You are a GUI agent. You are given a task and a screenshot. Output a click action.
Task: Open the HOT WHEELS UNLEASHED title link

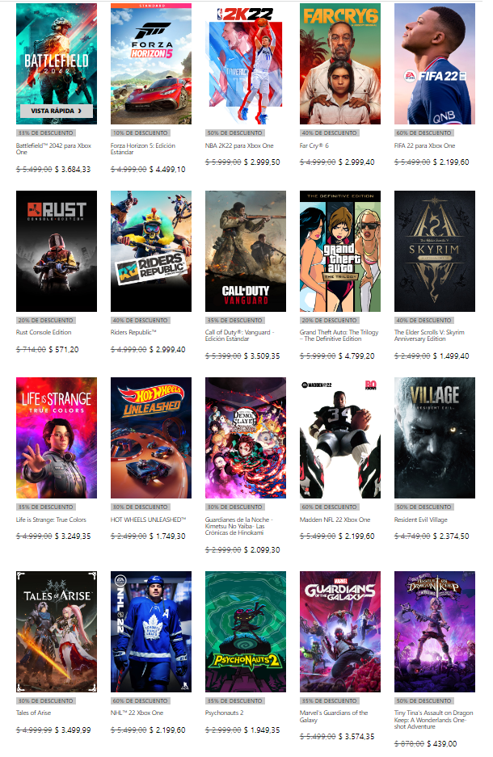tap(148, 519)
